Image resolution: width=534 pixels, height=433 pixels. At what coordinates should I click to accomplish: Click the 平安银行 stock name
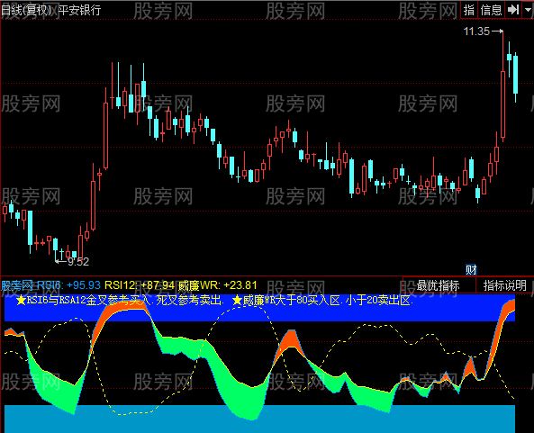(79, 10)
